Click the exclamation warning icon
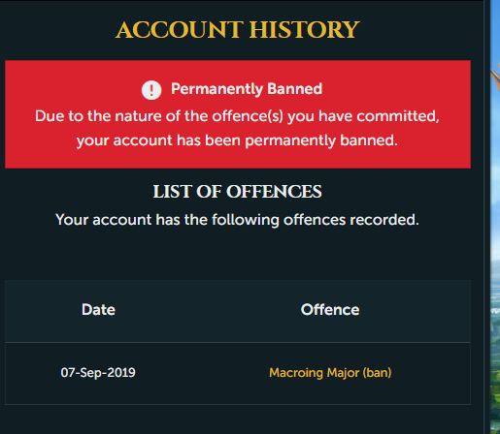This screenshot has height=434, width=500. click(151, 90)
